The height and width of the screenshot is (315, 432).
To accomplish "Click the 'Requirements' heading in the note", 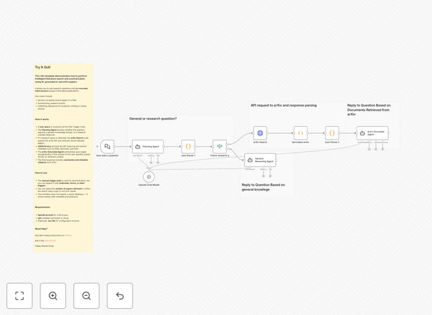I will coord(42,207).
